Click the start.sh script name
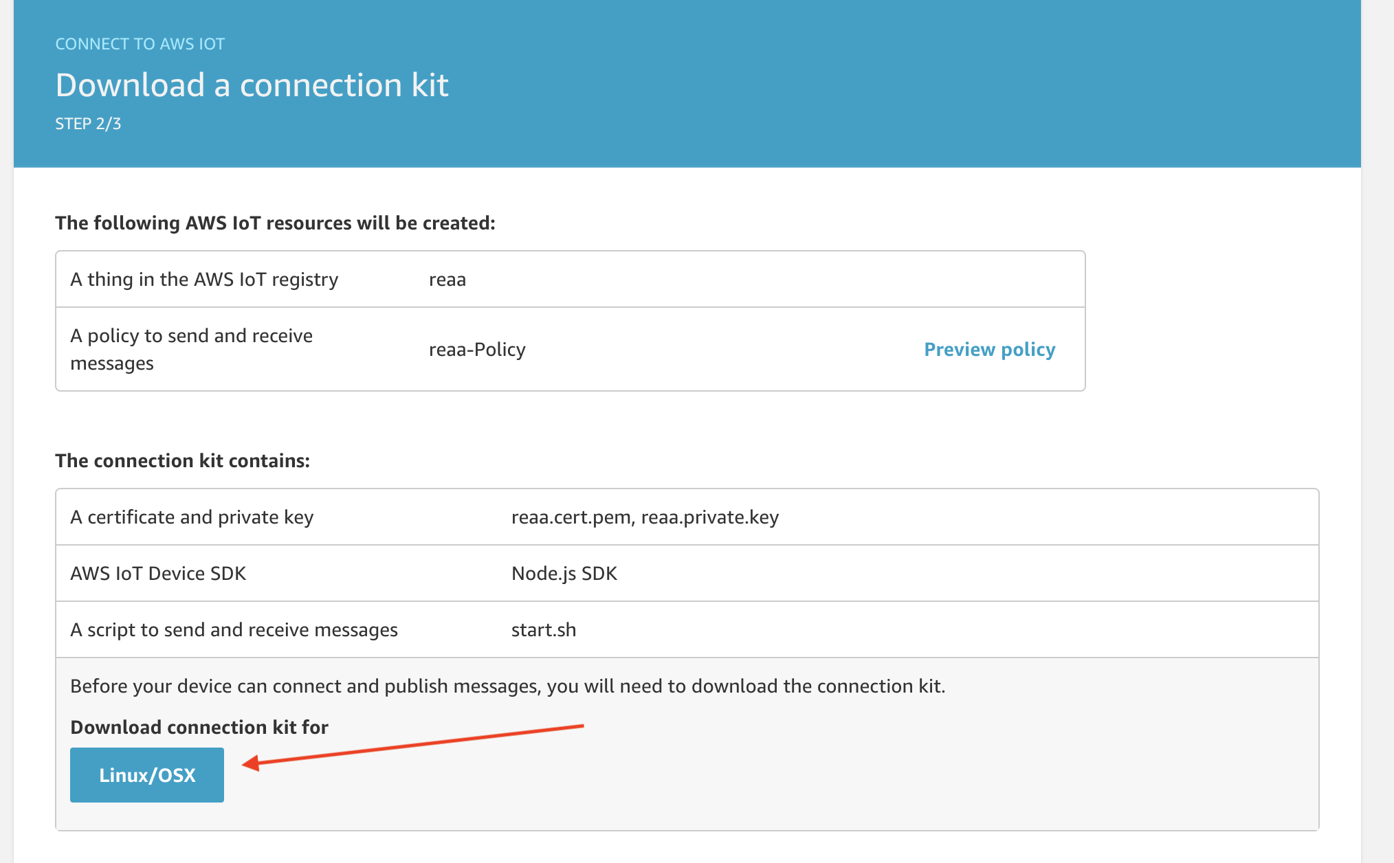The image size is (1394, 863). [x=544, y=630]
